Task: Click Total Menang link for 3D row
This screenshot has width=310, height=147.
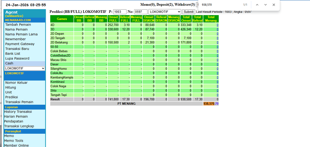Action: point(217,29)
